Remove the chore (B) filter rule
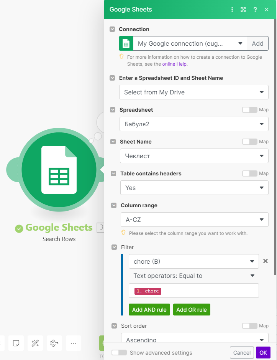Image resolution: width=277 pixels, height=360 pixels. tap(266, 261)
